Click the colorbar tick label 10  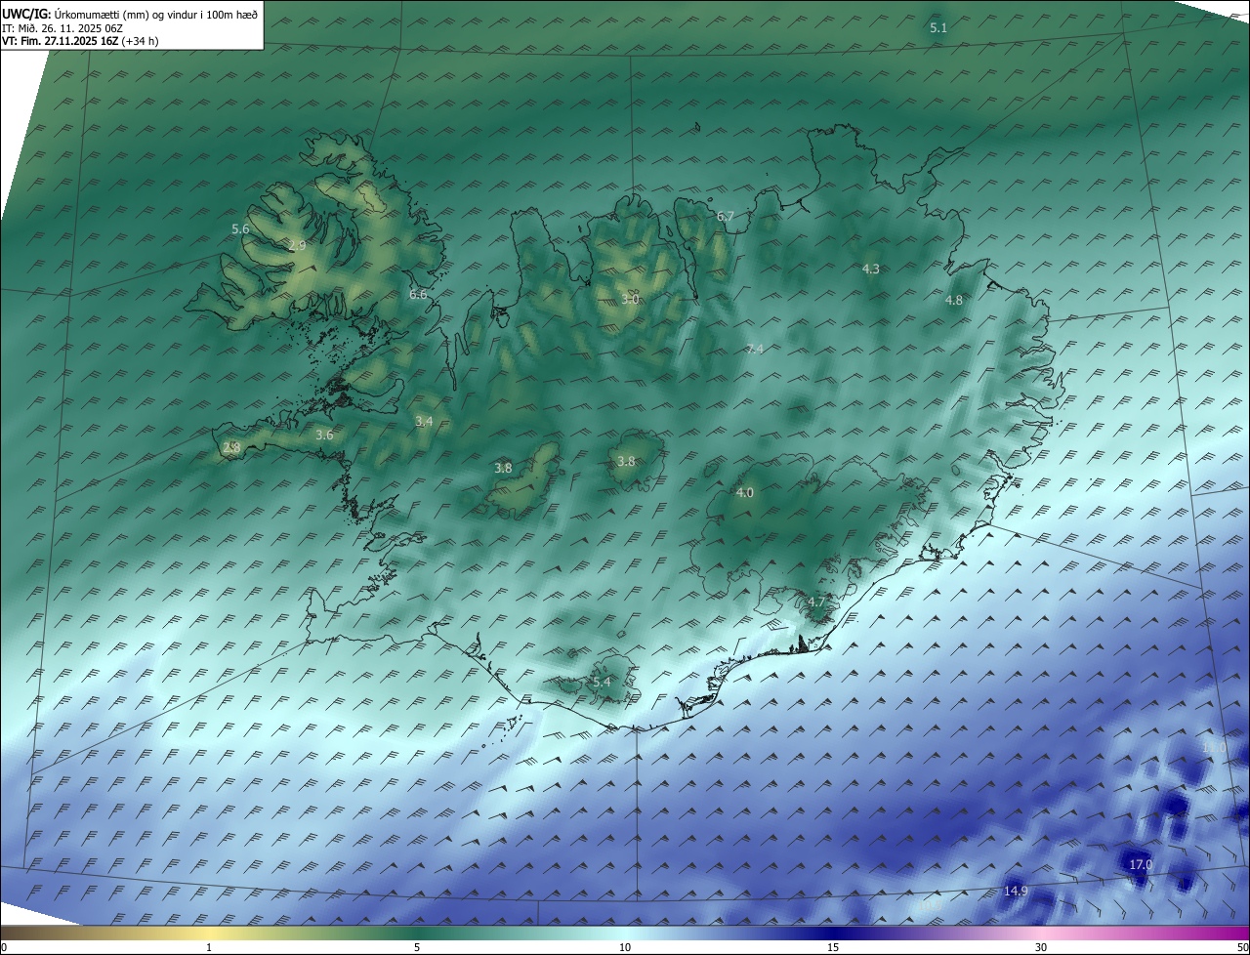coord(625,947)
